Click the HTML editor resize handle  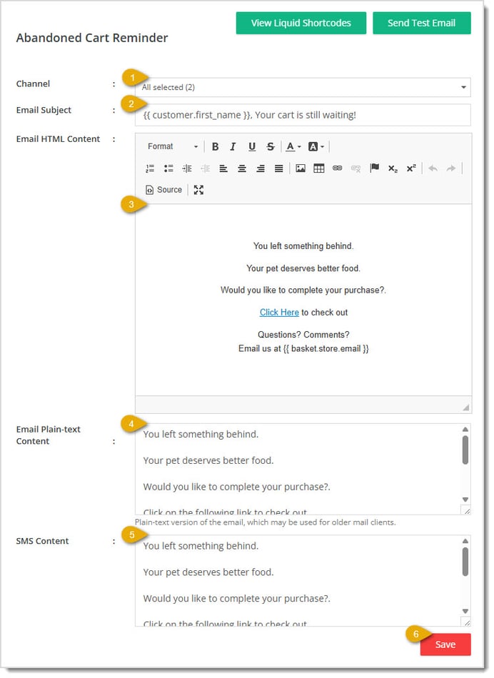pos(466,408)
